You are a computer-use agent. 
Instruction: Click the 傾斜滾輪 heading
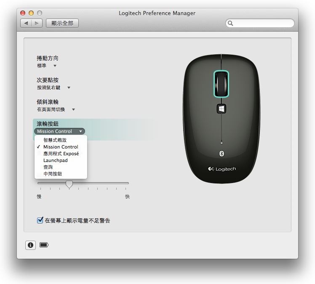(x=48, y=102)
